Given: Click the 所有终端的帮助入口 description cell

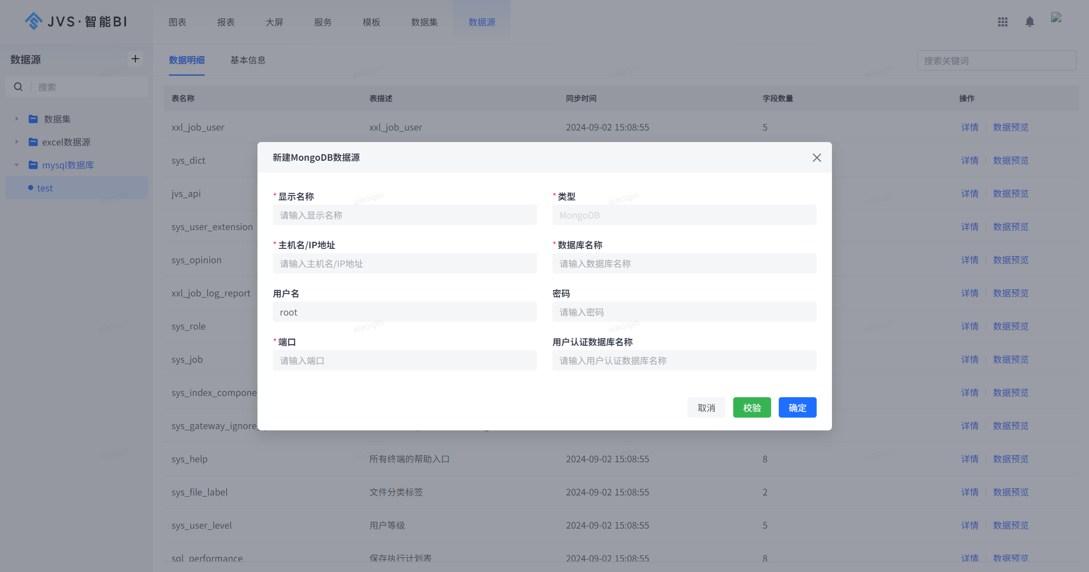Looking at the screenshot, I should coord(409,459).
